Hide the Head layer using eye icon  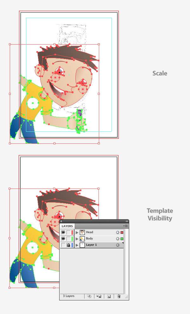click(x=63, y=232)
